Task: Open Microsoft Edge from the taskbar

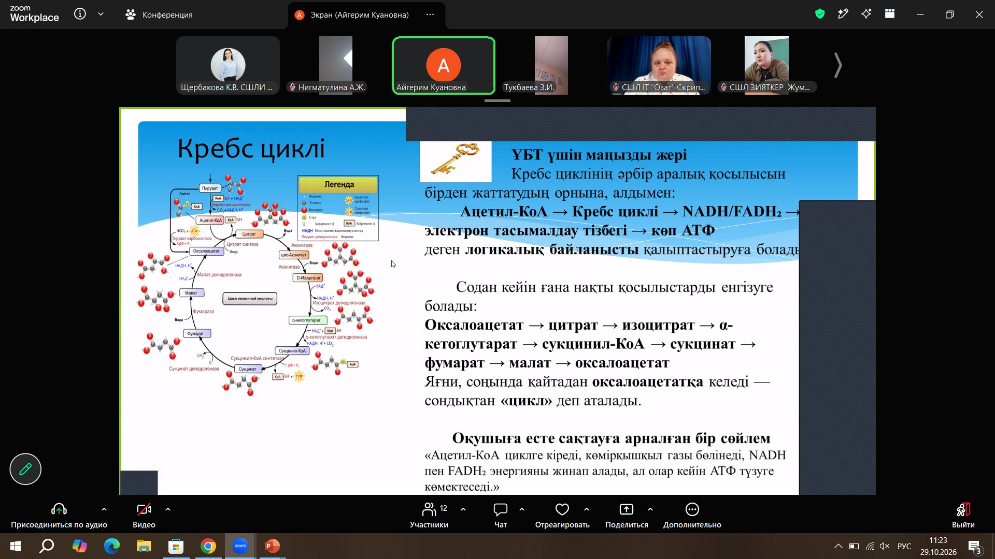Action: 111,546
